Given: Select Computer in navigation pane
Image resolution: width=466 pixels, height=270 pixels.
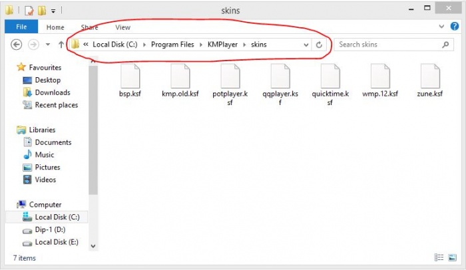Looking at the screenshot, I should pos(39,205).
